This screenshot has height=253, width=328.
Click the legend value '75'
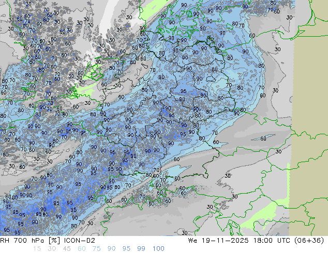[96, 249]
